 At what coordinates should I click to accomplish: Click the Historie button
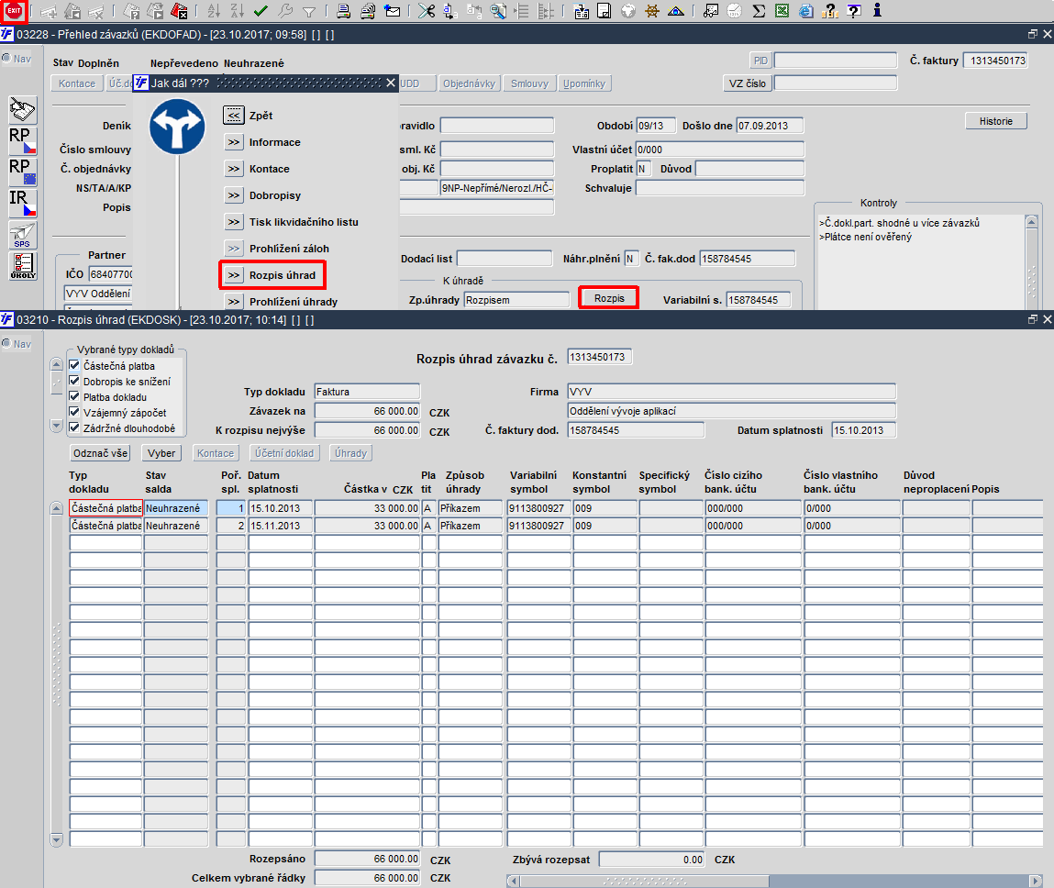pyautogui.click(x=995, y=121)
